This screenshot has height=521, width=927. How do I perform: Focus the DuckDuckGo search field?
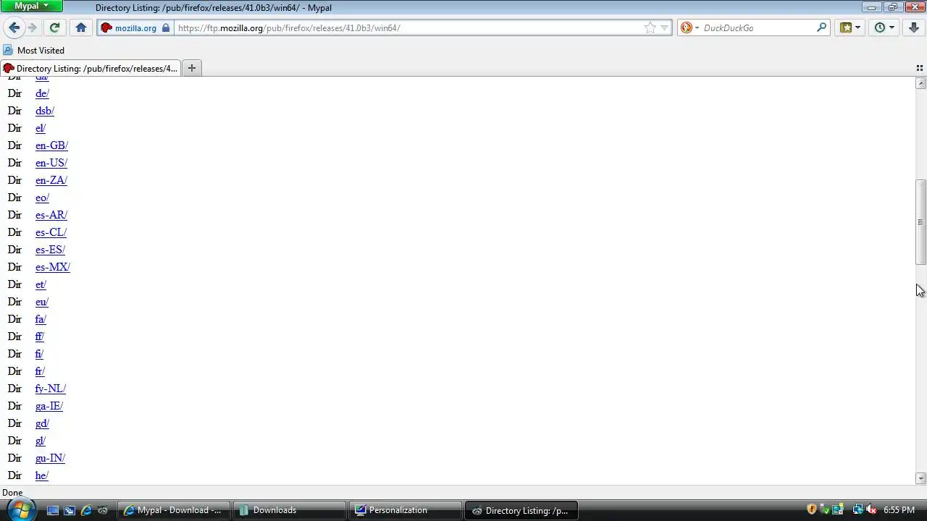point(758,27)
